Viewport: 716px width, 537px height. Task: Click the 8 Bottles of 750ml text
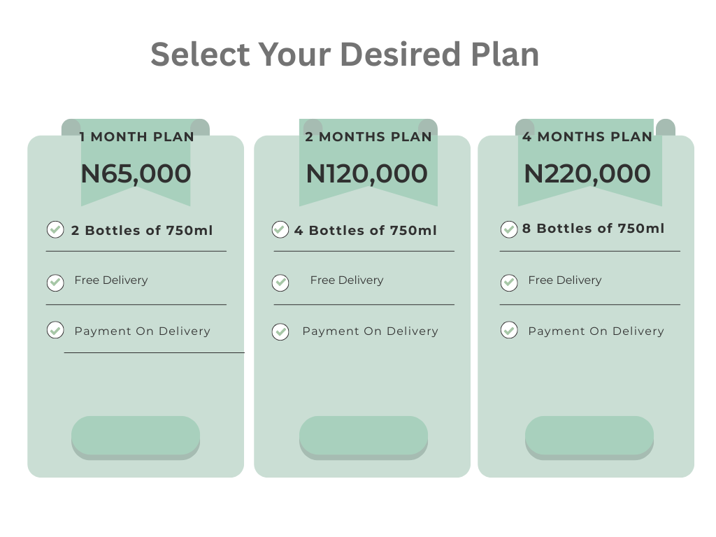(594, 229)
